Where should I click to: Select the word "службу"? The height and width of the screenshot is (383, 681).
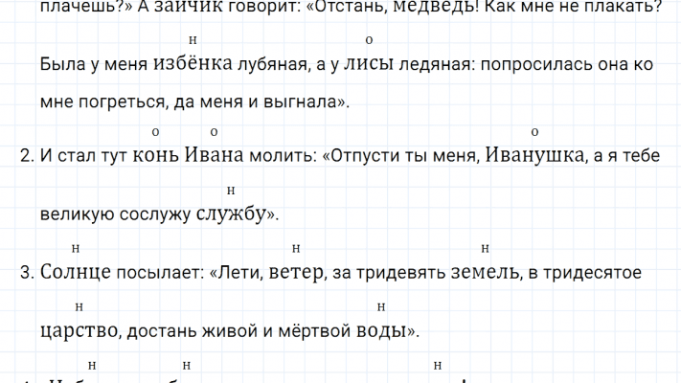coord(235,214)
